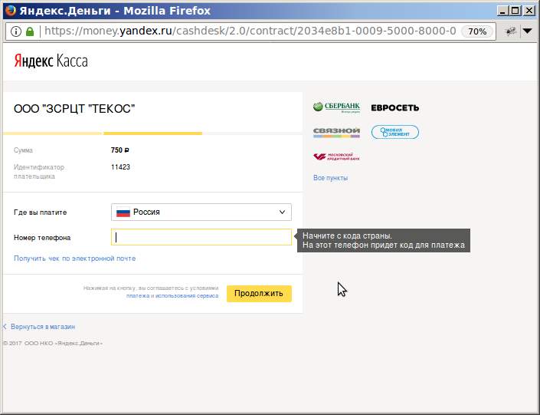Open the Все пункты link
This screenshot has height=415, width=540.
point(330,178)
